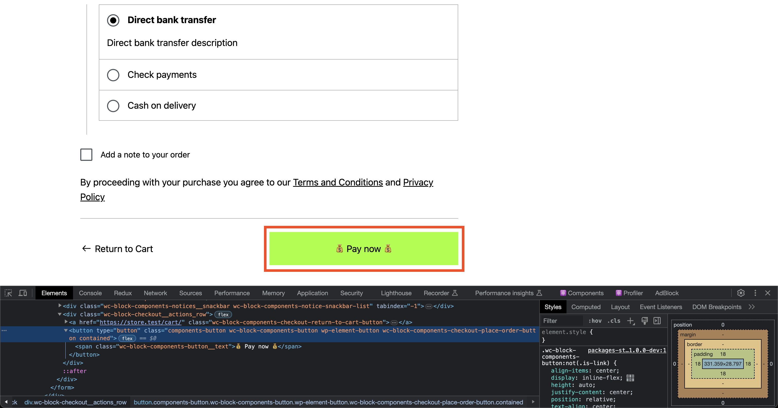Image resolution: width=778 pixels, height=408 pixels.
Task: Expand the snackbar notices div in Elements
Action: click(59, 305)
